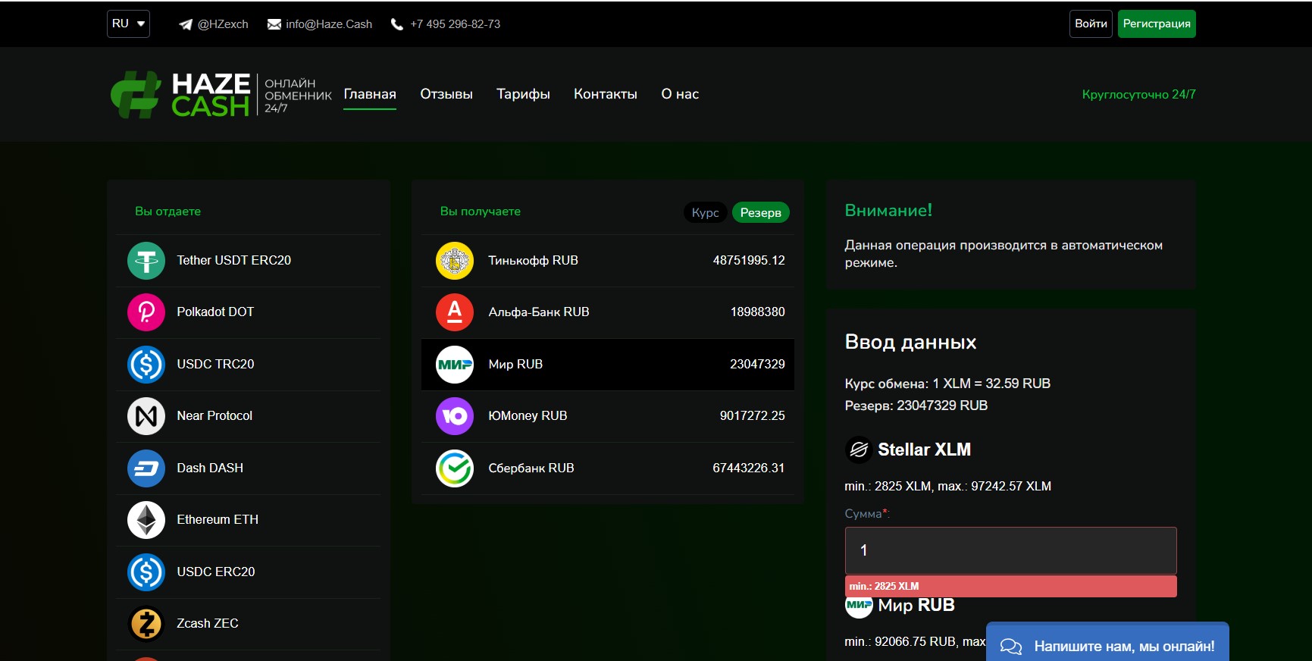Open the @HZexch Telegram link
The width and height of the screenshot is (1312, 661).
(223, 24)
